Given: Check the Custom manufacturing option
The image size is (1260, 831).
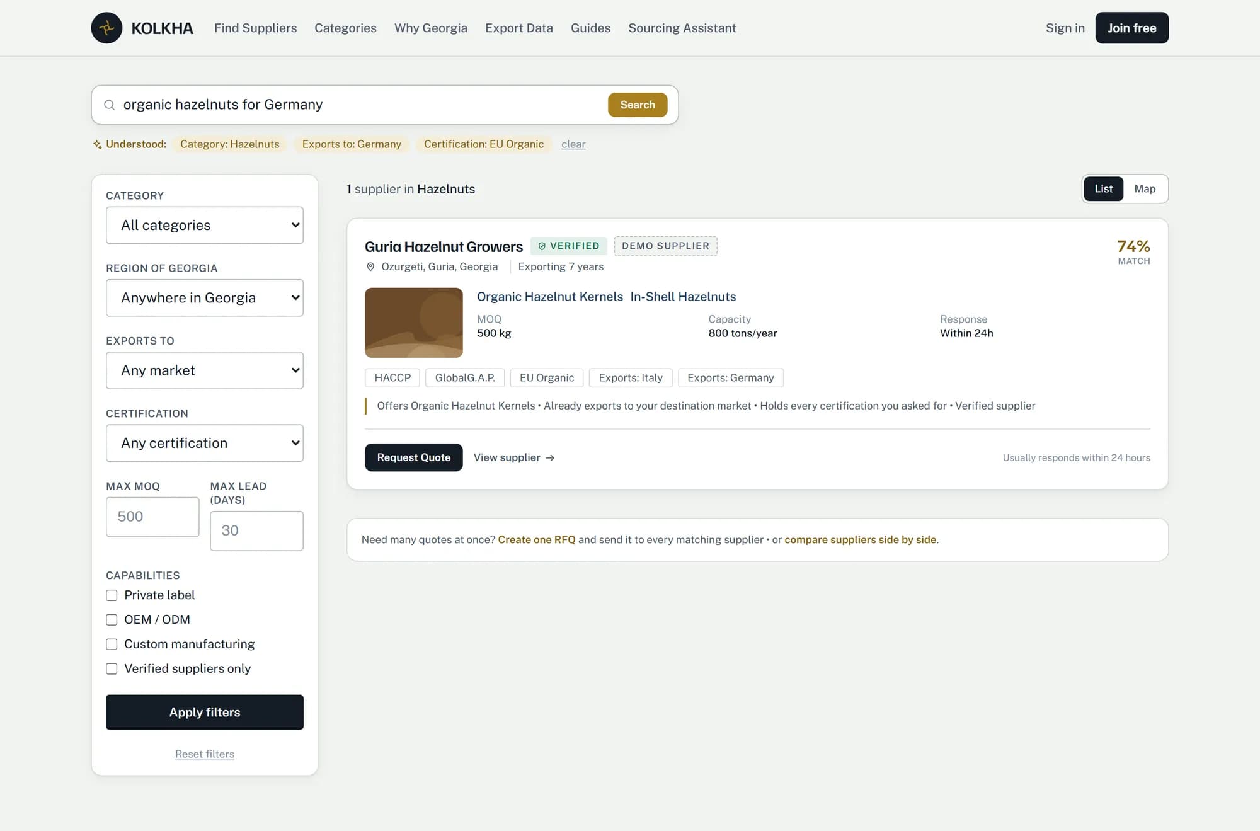Looking at the screenshot, I should 112,645.
